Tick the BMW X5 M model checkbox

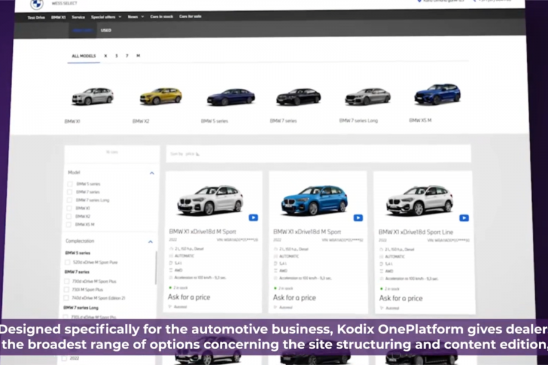68,224
